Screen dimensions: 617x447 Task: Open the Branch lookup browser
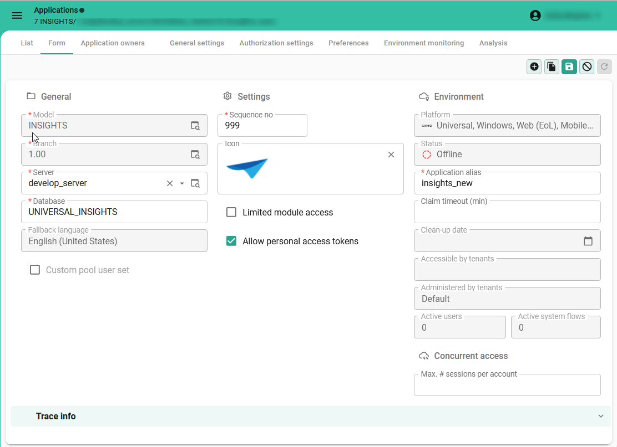pyautogui.click(x=195, y=154)
